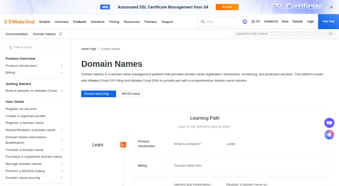Open Register a domain name page
This screenshot has width=339, height=186.
point(25,123)
